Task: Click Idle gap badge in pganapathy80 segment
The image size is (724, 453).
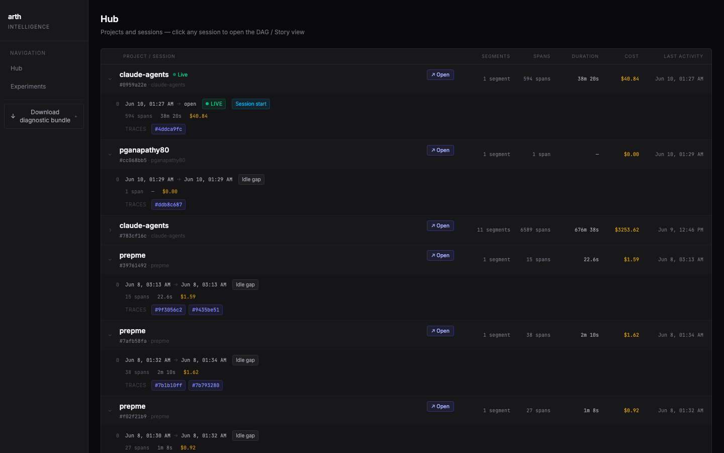Action: point(251,180)
